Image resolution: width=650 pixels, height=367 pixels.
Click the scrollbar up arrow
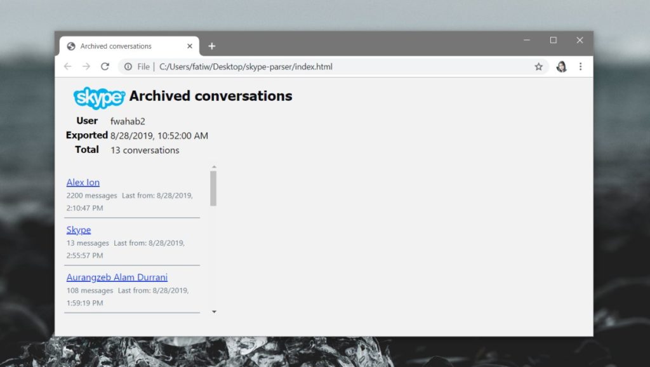coord(214,166)
